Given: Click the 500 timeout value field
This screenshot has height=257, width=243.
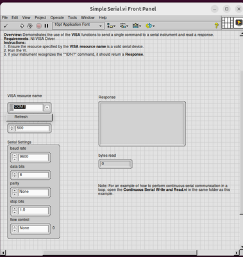Looking at the screenshot, I should coord(33,128).
